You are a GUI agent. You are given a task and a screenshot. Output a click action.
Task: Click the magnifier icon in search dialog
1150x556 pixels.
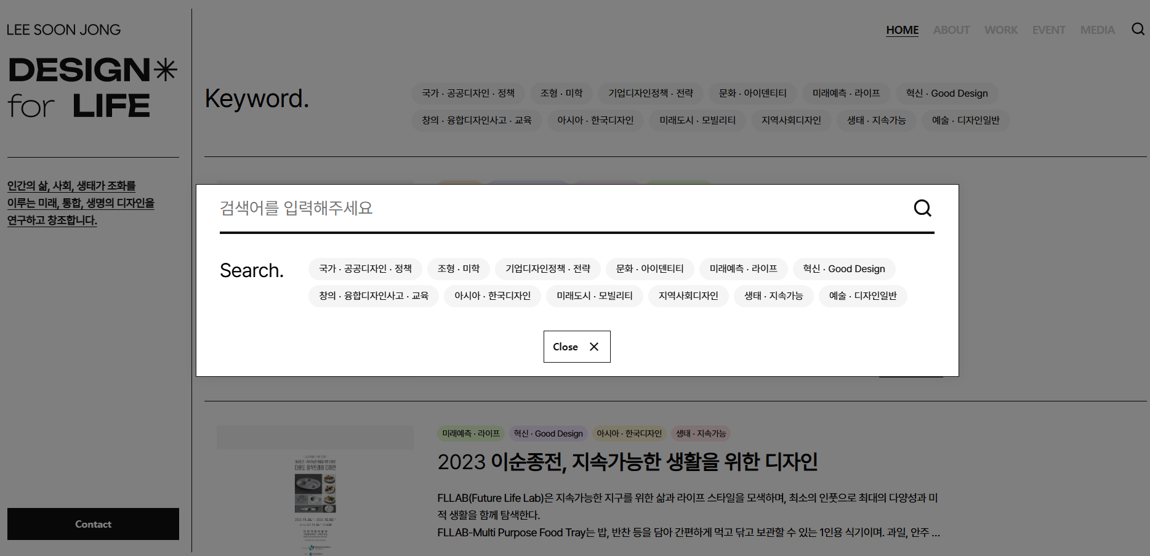click(x=922, y=208)
